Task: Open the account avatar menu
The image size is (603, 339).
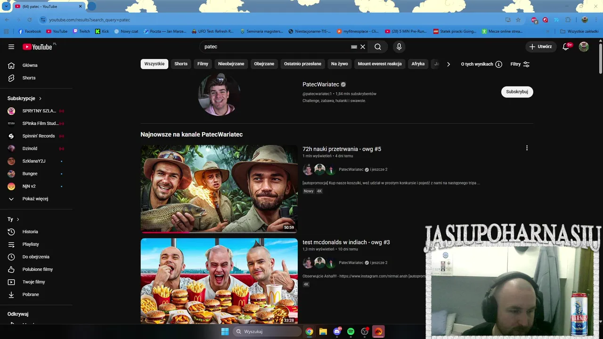Action: [x=584, y=47]
